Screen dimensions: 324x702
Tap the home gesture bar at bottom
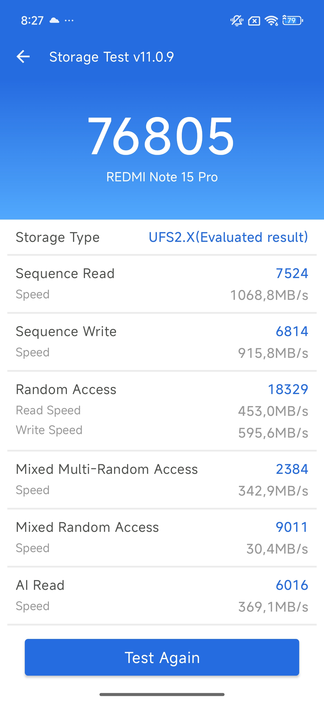click(x=162, y=694)
